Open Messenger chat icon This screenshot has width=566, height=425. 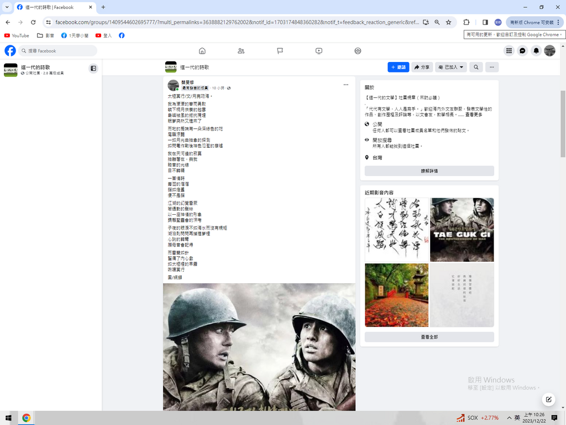522,51
